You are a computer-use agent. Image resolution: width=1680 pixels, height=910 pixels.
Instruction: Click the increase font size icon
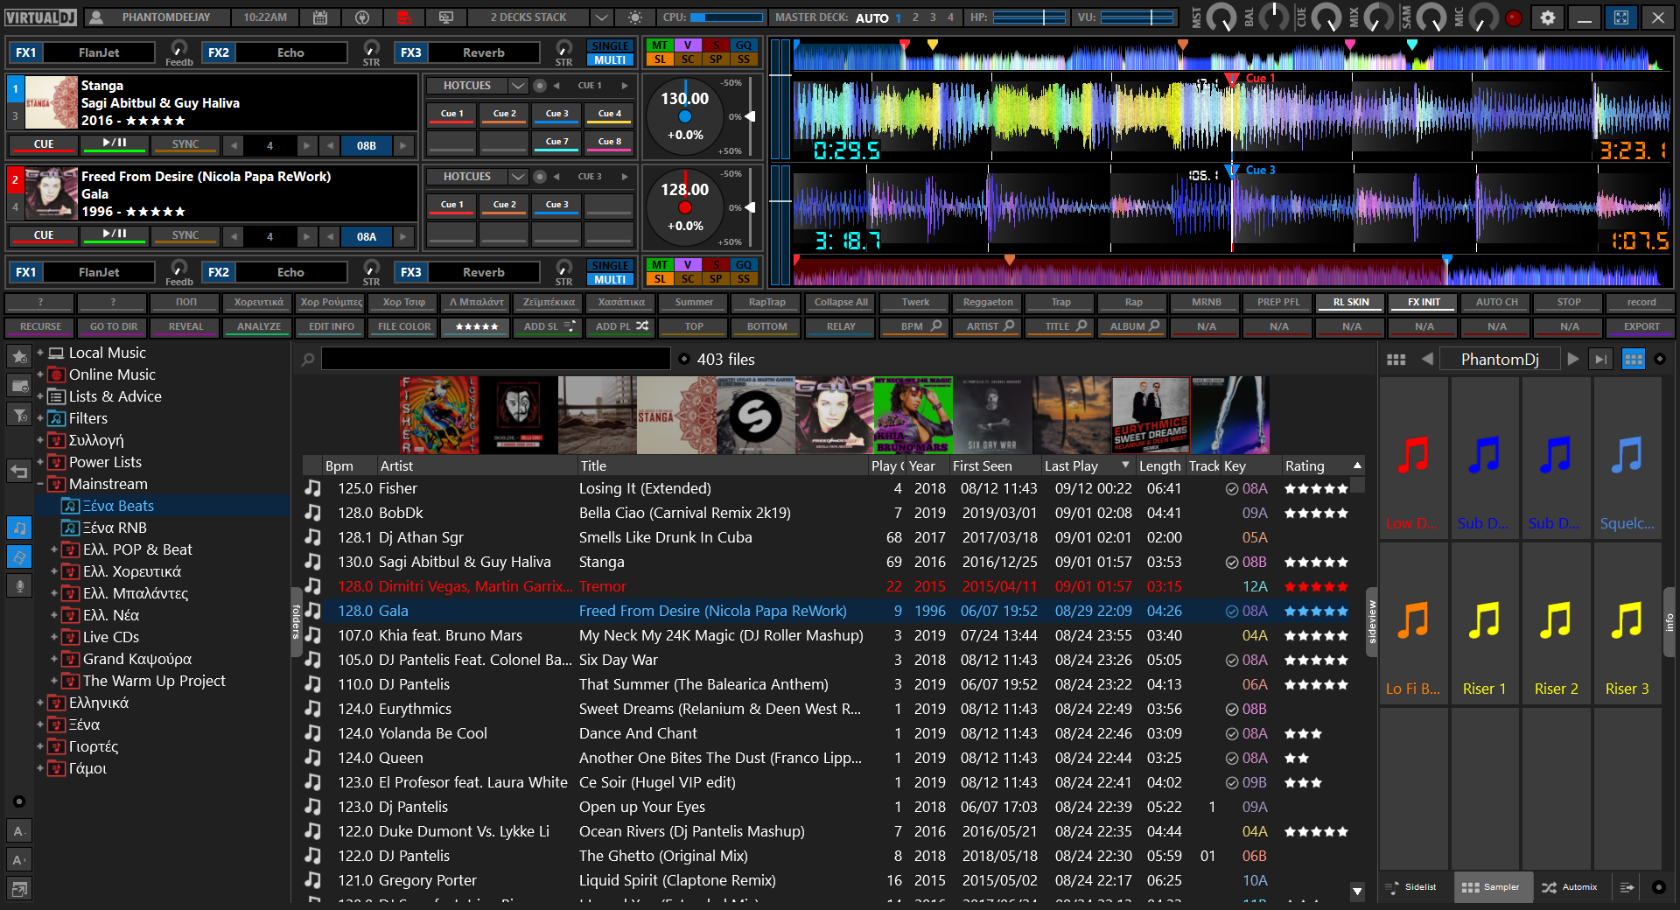tap(19, 859)
